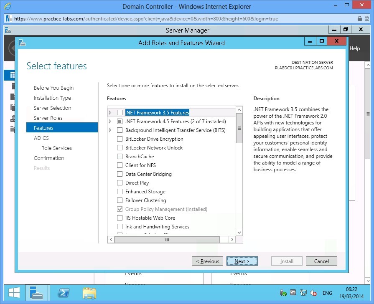Check the .NET Framework 3.5 Features box

pos(119,113)
